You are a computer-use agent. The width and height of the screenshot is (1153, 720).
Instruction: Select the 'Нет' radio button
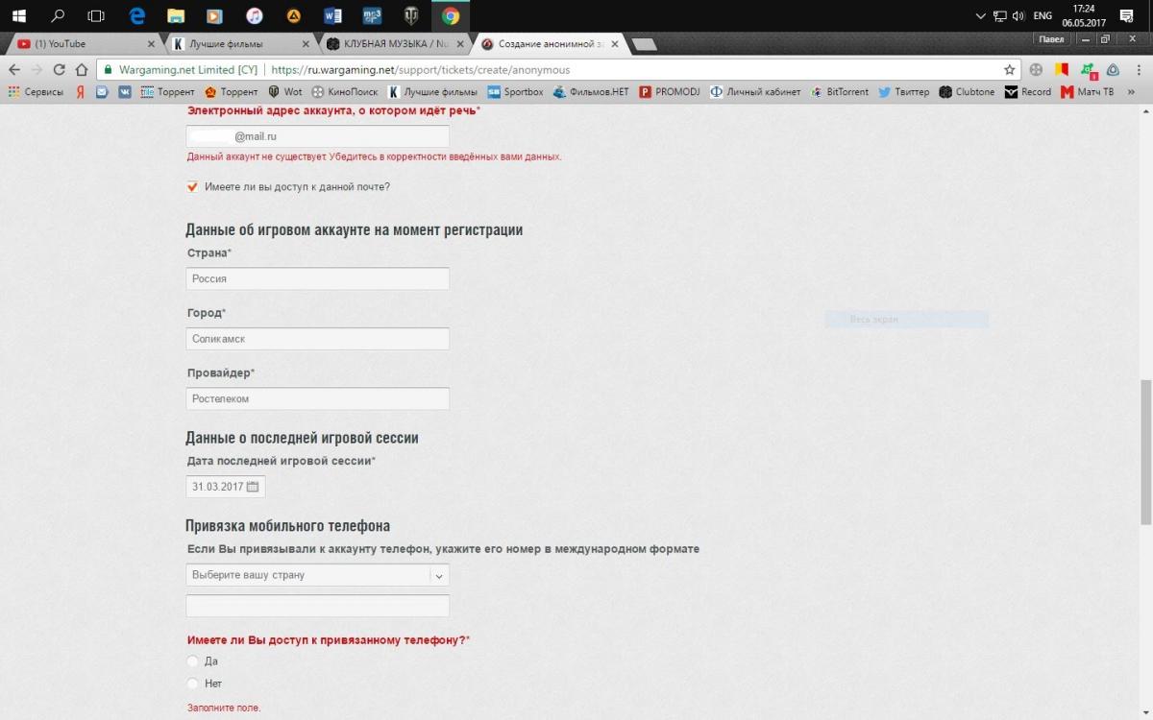tap(193, 684)
